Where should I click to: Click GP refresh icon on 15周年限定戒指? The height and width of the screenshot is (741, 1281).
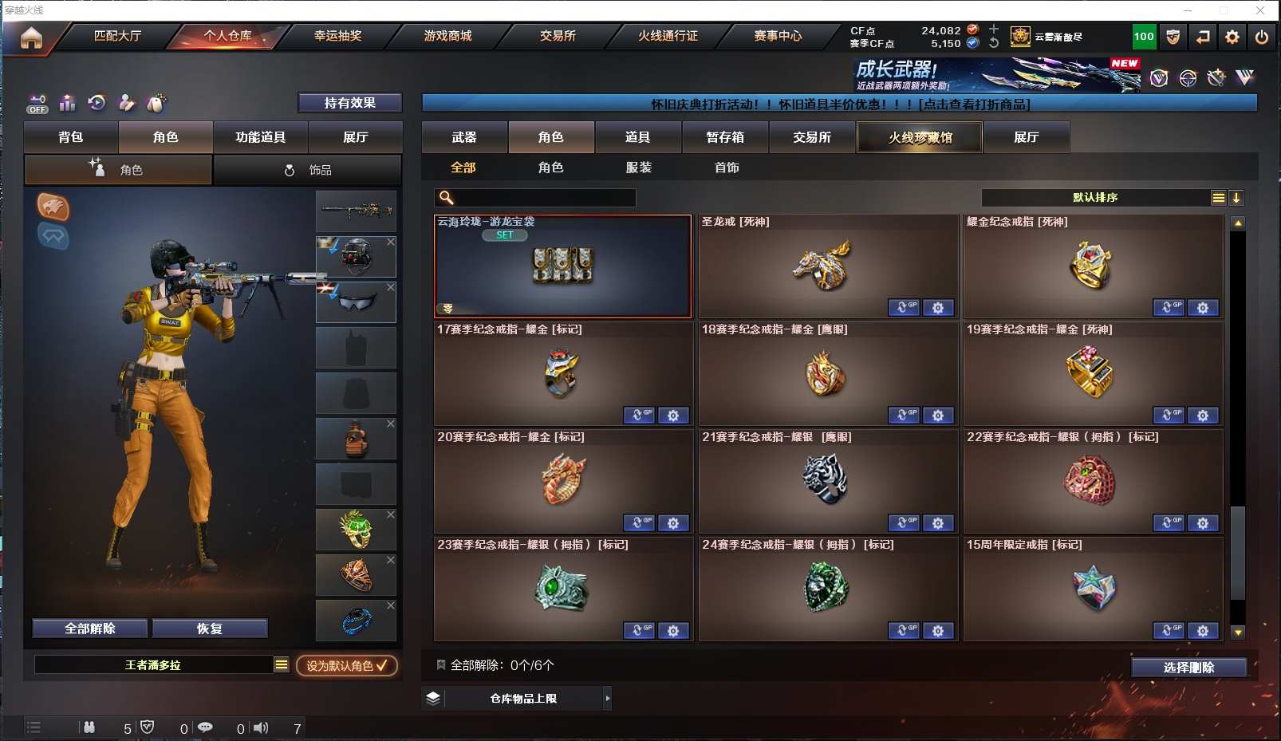click(1169, 631)
